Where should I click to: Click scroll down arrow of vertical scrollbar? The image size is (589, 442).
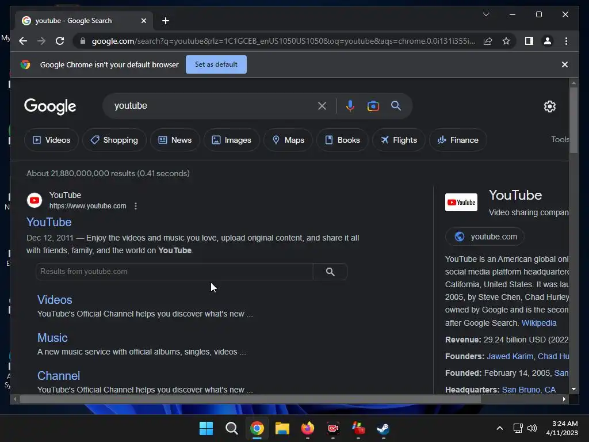pyautogui.click(x=573, y=390)
